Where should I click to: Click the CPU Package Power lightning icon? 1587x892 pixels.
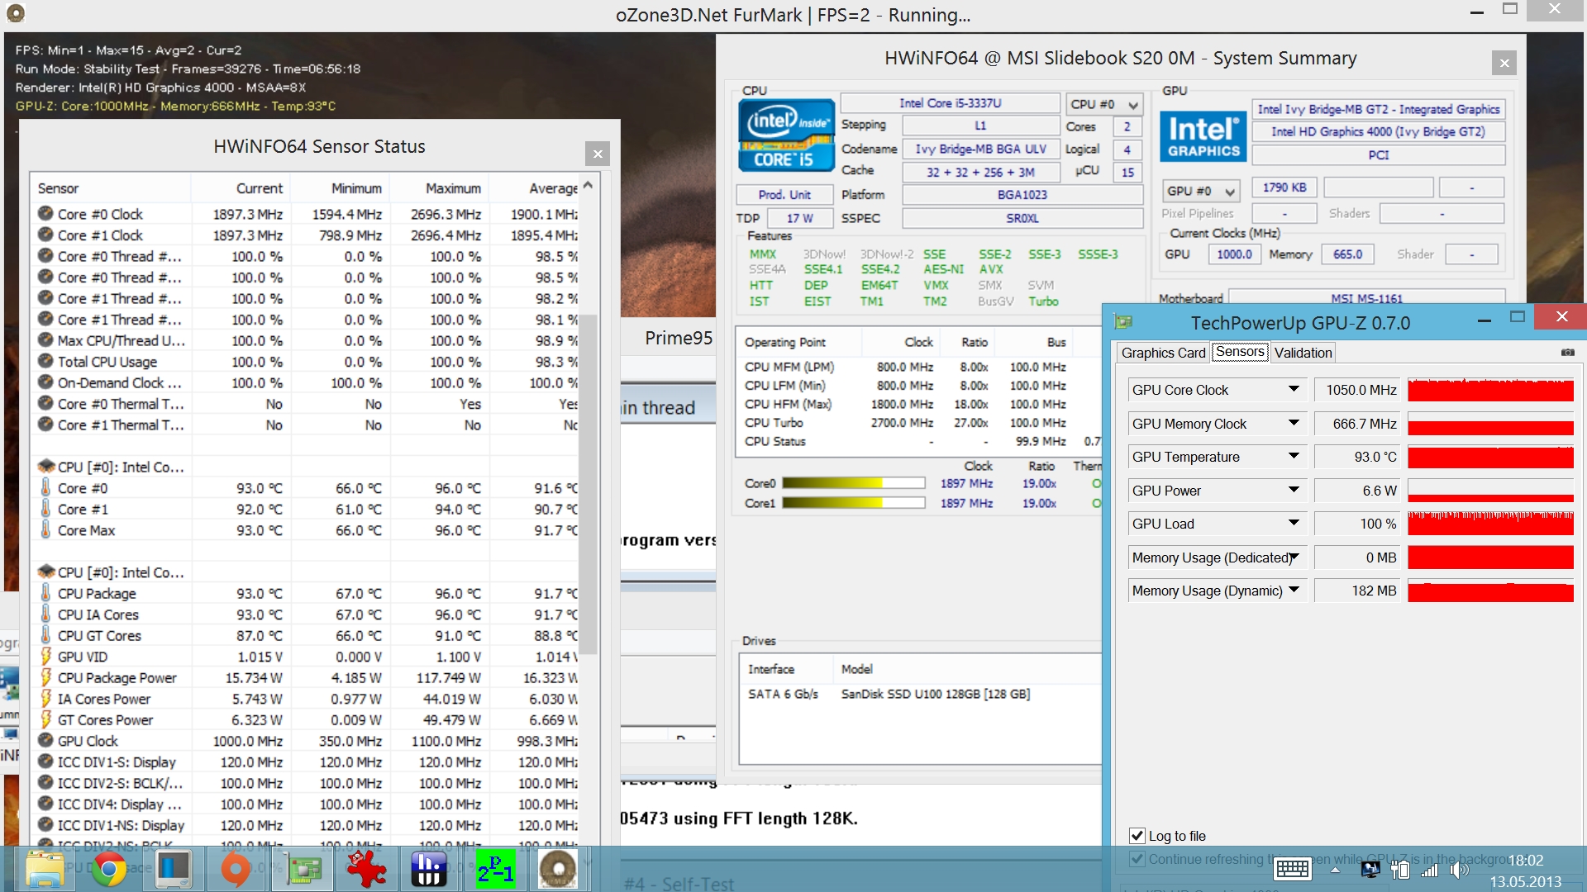click(x=46, y=677)
